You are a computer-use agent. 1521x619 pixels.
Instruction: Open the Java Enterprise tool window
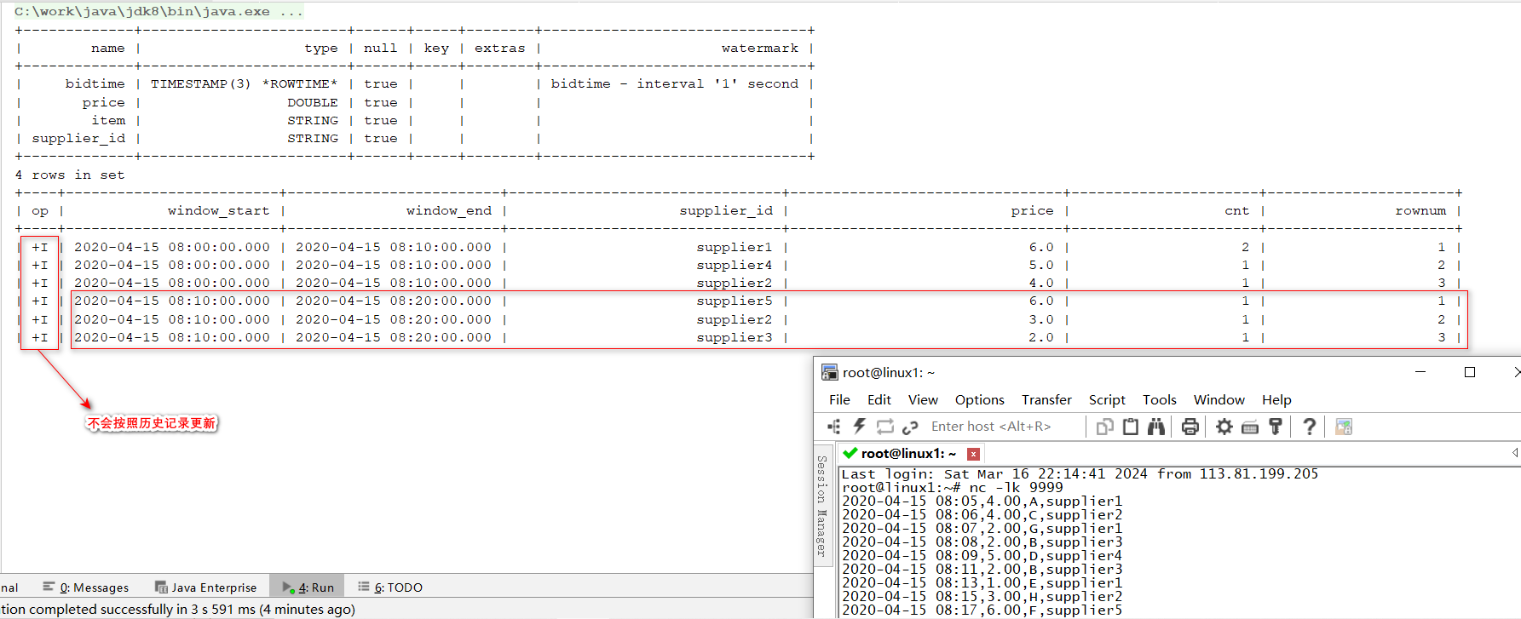[x=205, y=587]
